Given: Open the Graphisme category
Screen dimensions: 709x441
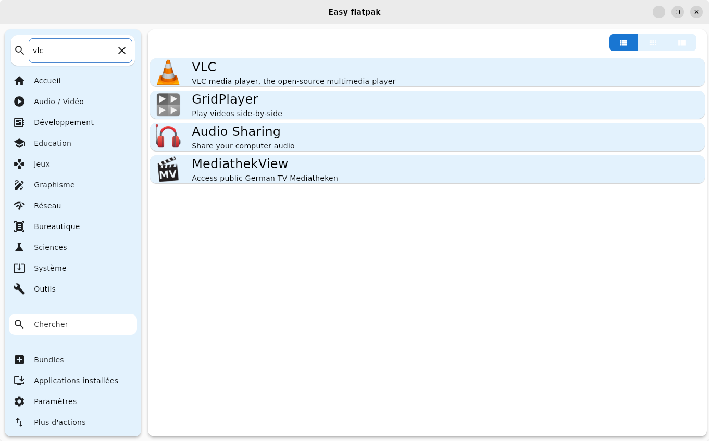Looking at the screenshot, I should 73,185.
